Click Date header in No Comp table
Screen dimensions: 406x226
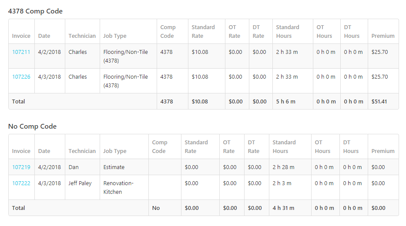44,151
